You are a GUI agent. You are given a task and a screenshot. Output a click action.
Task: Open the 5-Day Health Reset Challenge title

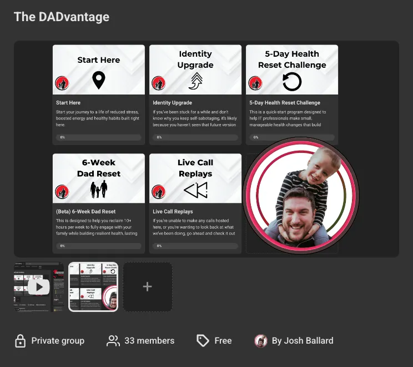tap(285, 103)
